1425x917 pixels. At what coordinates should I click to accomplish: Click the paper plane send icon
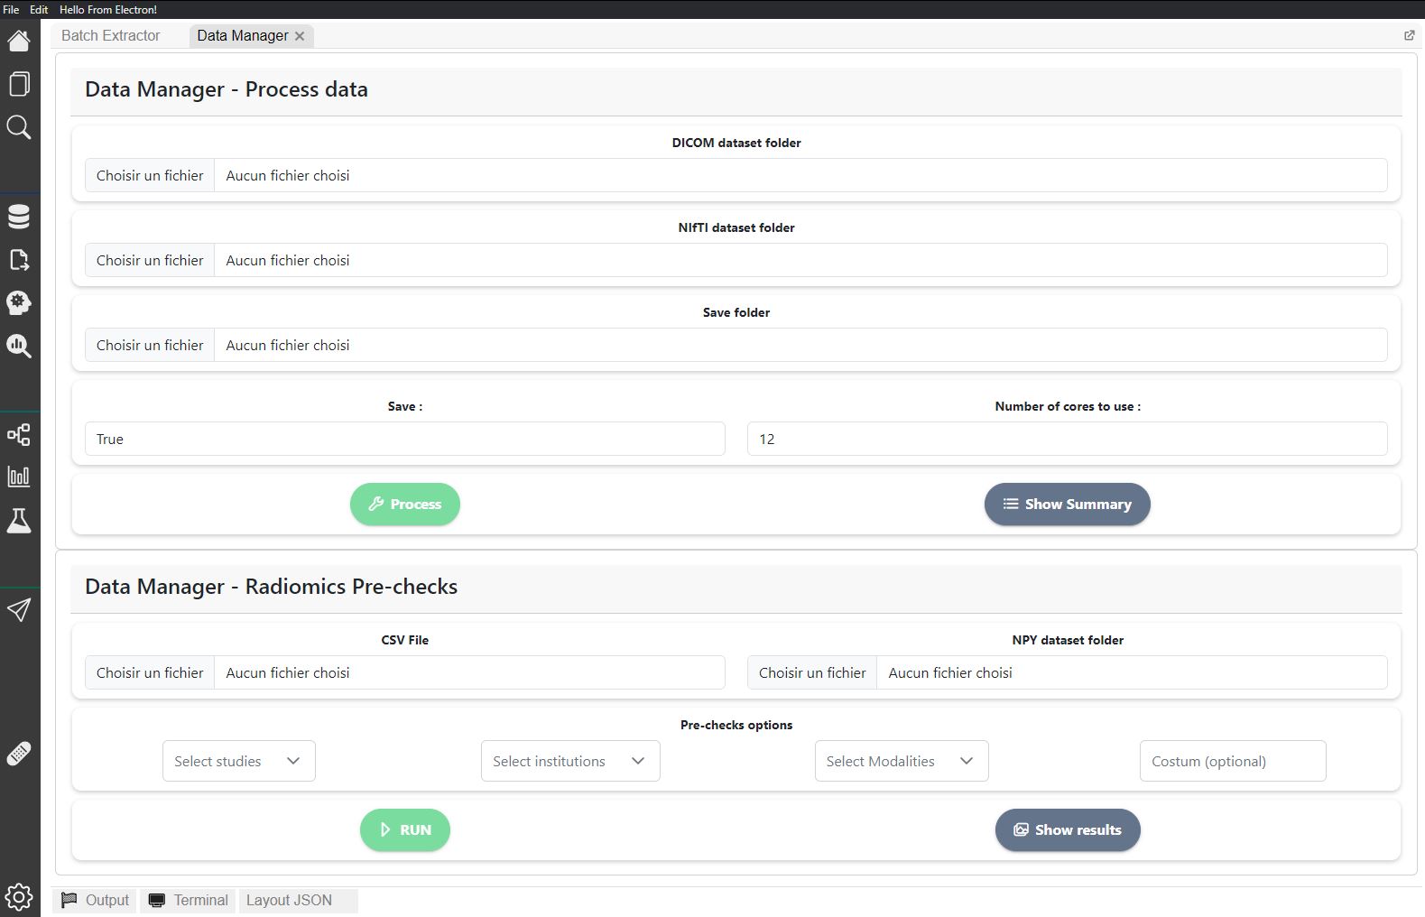click(19, 610)
